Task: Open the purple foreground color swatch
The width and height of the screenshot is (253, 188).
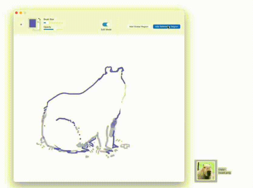Action: (32, 23)
